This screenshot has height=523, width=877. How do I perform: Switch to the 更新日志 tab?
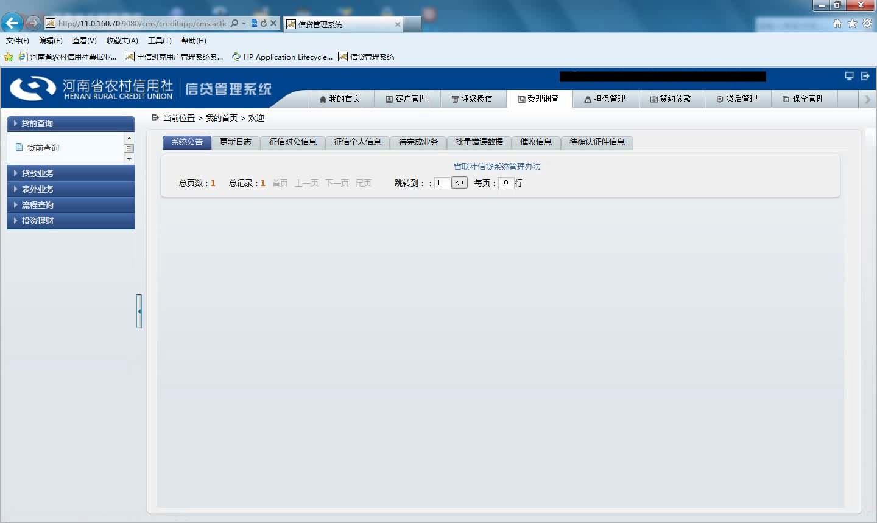pyautogui.click(x=236, y=142)
